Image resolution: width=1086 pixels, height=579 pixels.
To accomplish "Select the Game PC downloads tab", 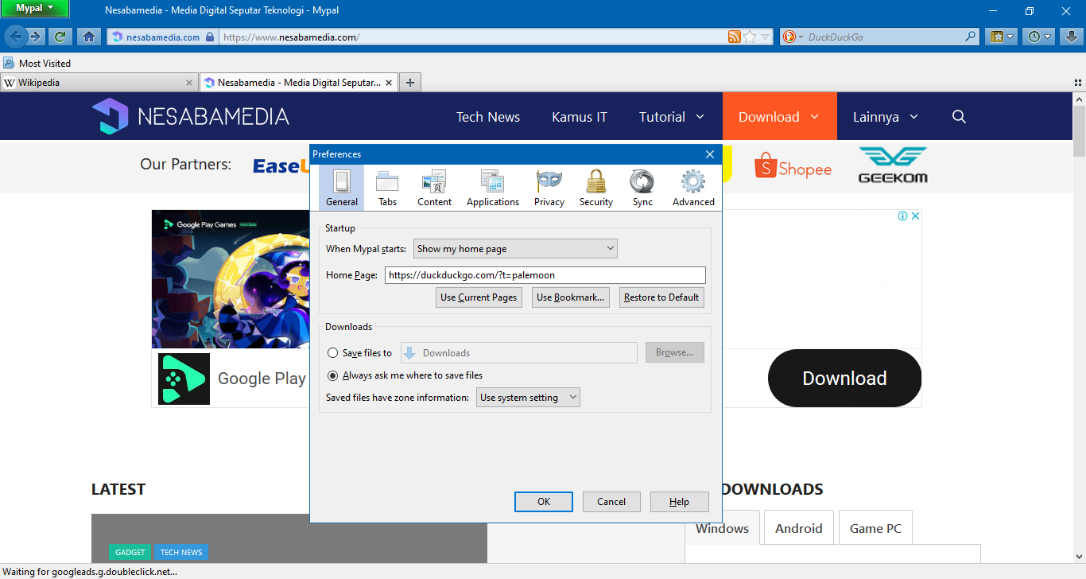I will click(875, 528).
